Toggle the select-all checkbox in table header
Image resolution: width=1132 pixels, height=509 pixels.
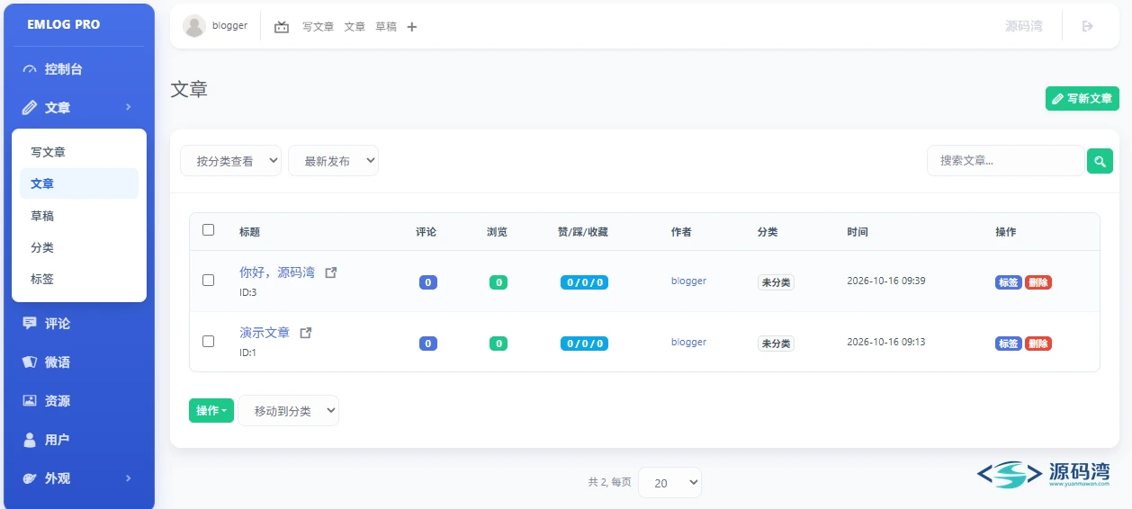tap(209, 230)
